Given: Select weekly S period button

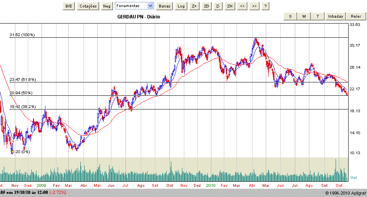Looking at the screenshot, I should point(290,16).
